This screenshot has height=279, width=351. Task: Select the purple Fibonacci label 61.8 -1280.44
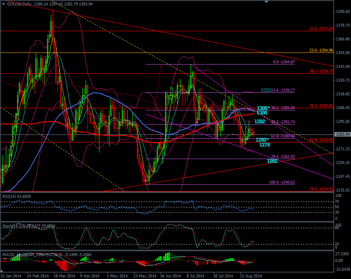[283, 136]
